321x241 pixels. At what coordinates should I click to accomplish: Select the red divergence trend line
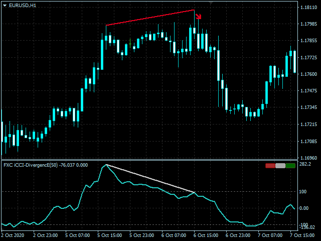point(150,18)
